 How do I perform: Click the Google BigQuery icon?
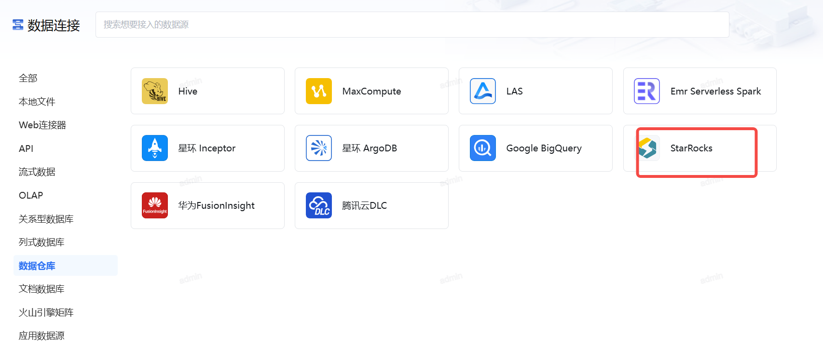pyautogui.click(x=483, y=148)
